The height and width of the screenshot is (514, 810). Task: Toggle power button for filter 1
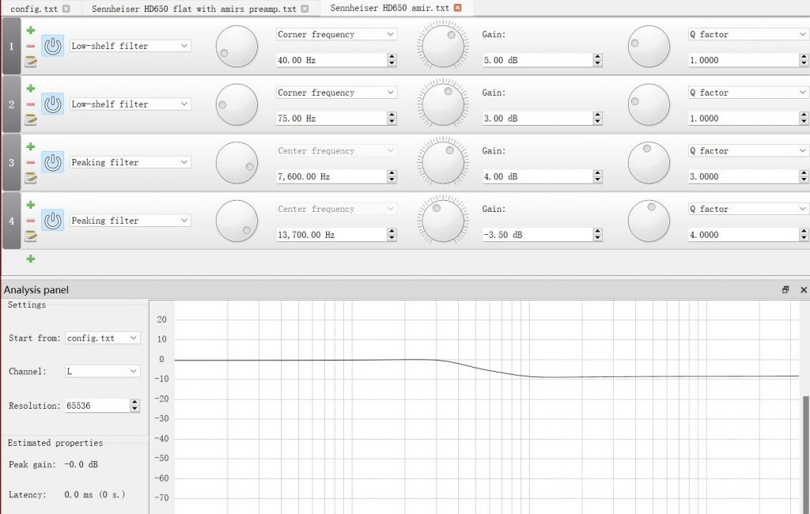point(53,46)
